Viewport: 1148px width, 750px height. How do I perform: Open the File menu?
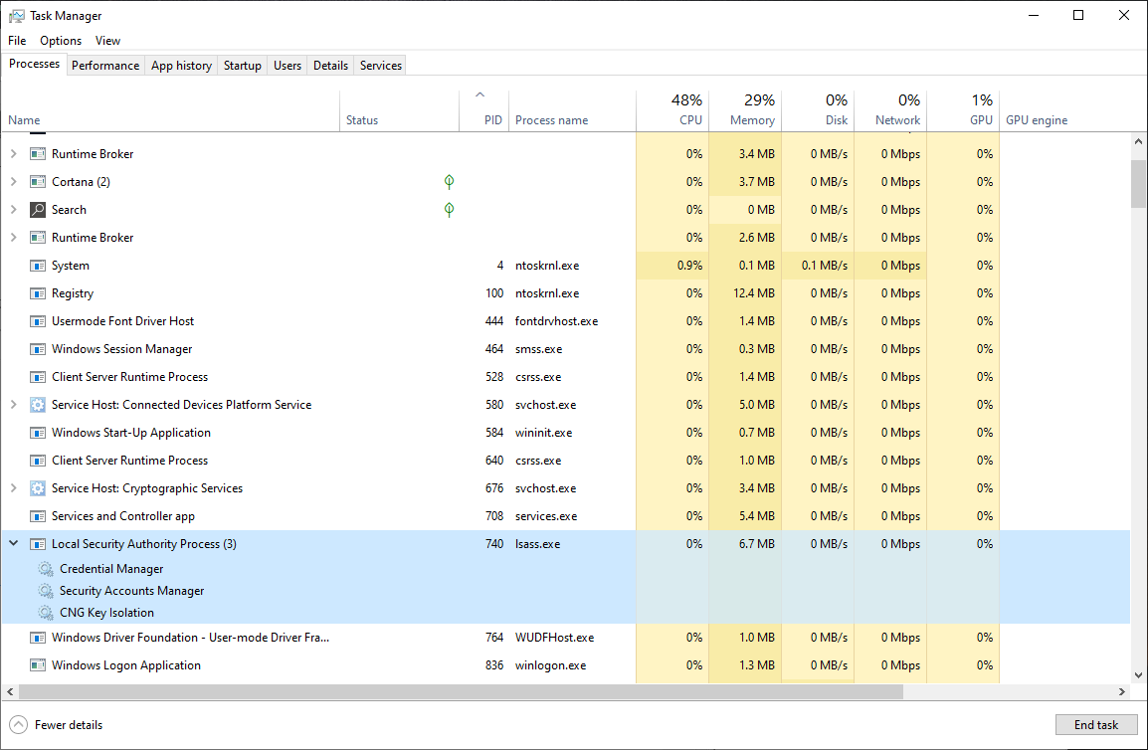(17, 40)
